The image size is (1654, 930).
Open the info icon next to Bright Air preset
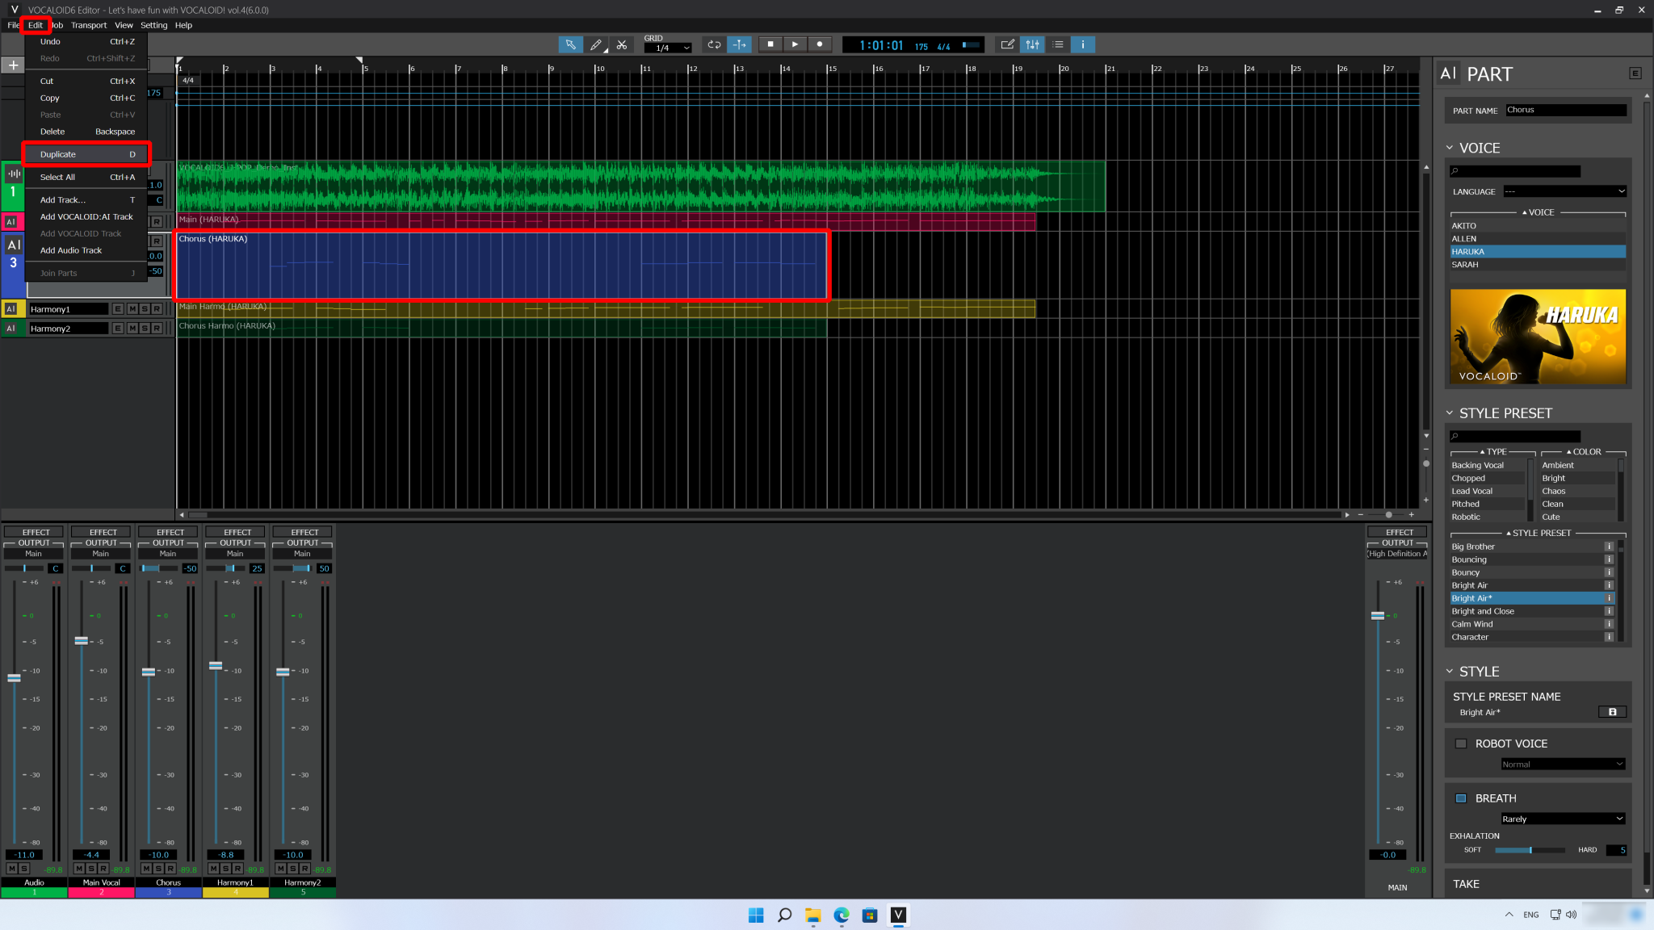[x=1608, y=584]
